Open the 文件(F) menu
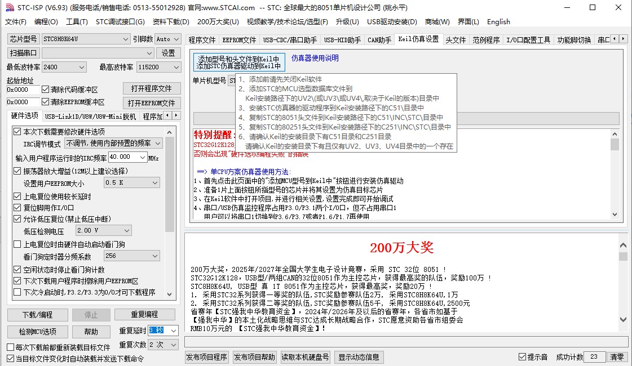 click(15, 22)
